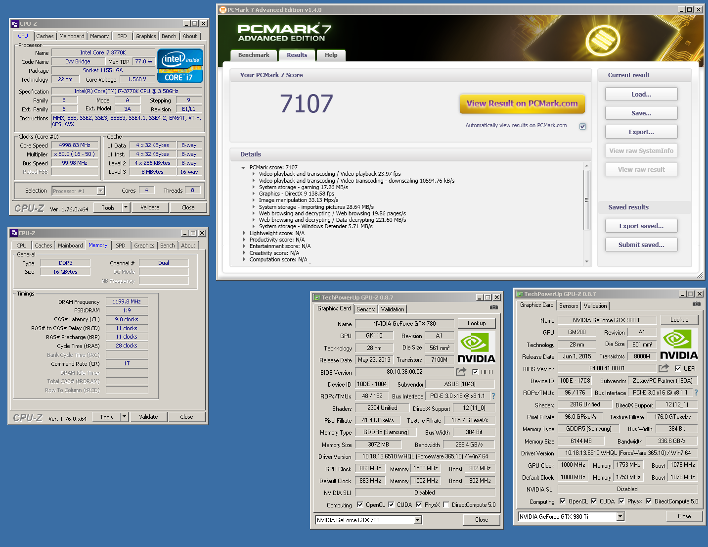Click the details scrollbar up arrow
The width and height of the screenshot is (708, 547).
click(587, 166)
